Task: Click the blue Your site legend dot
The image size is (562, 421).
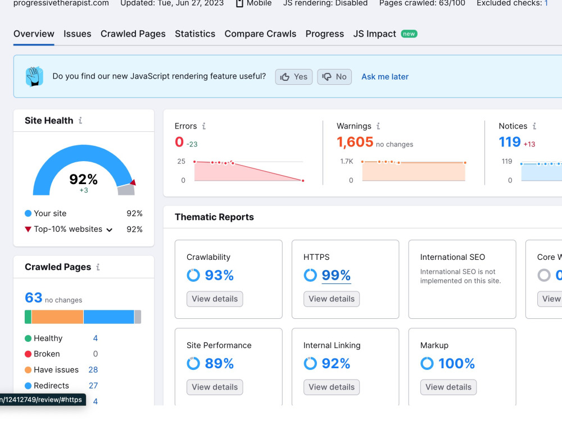Action: click(x=28, y=213)
